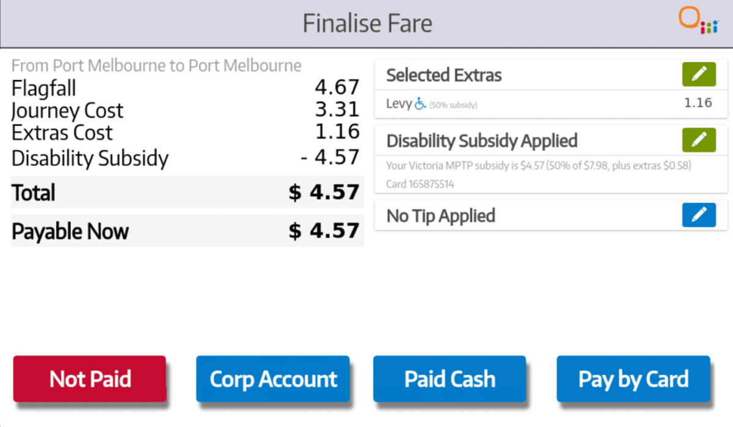Edit the Disability Subsidy pencil icon
The height and width of the screenshot is (427, 733).
coord(699,141)
